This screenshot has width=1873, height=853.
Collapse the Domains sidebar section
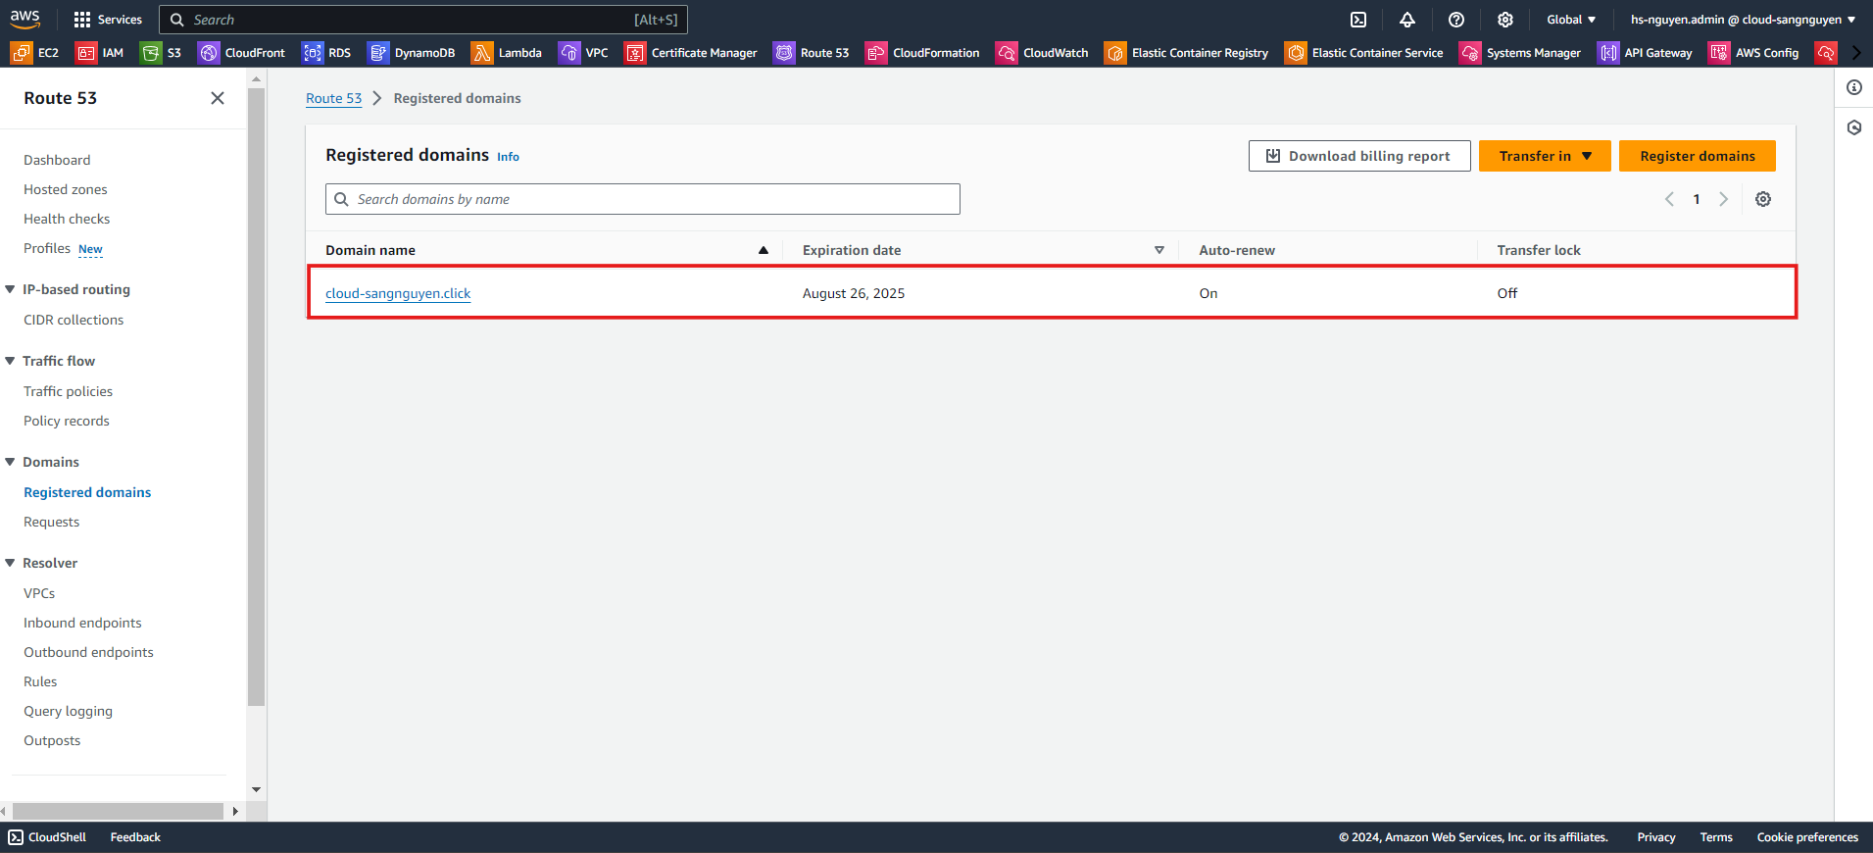tap(11, 462)
